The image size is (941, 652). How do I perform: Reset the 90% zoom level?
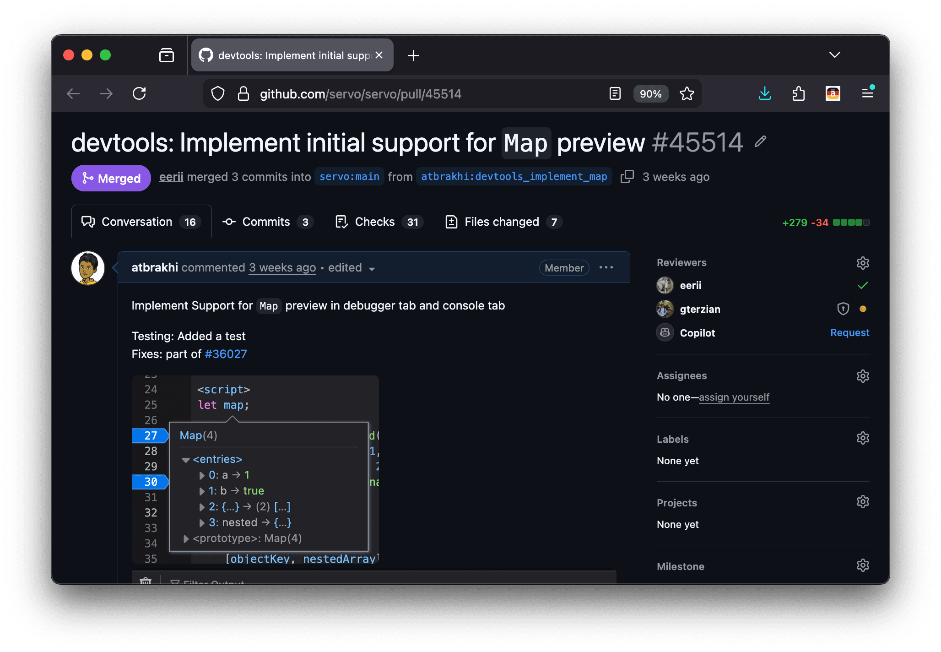pyautogui.click(x=650, y=94)
